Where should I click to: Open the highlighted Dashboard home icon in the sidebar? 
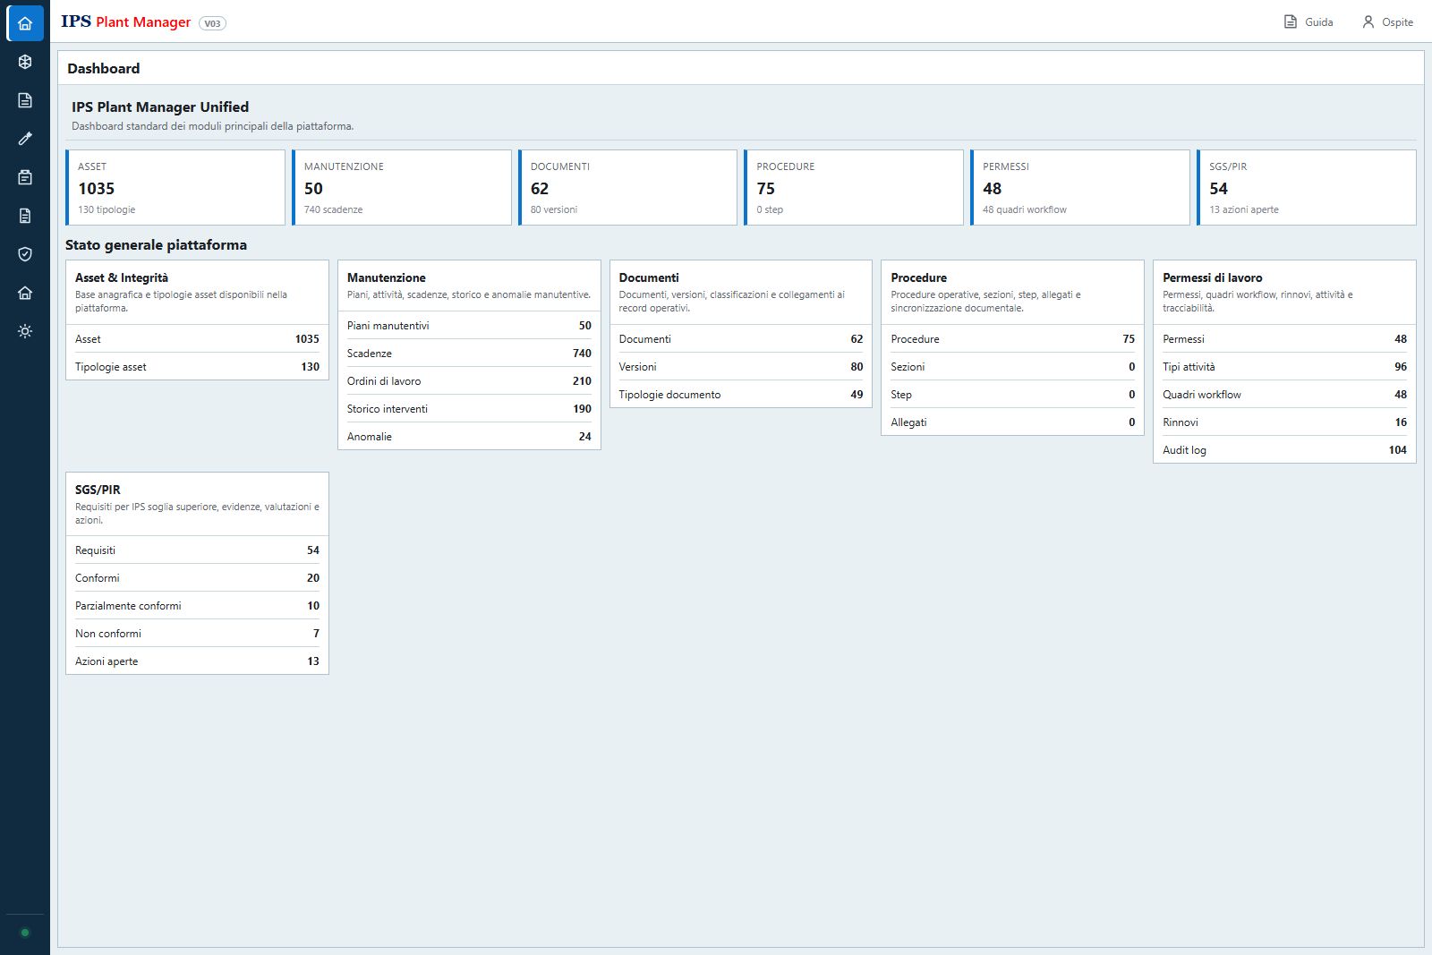(x=25, y=23)
